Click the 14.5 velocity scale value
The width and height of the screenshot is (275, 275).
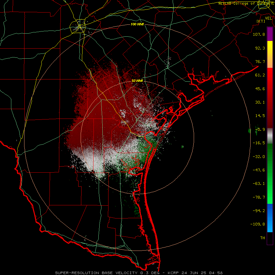pos(260,116)
